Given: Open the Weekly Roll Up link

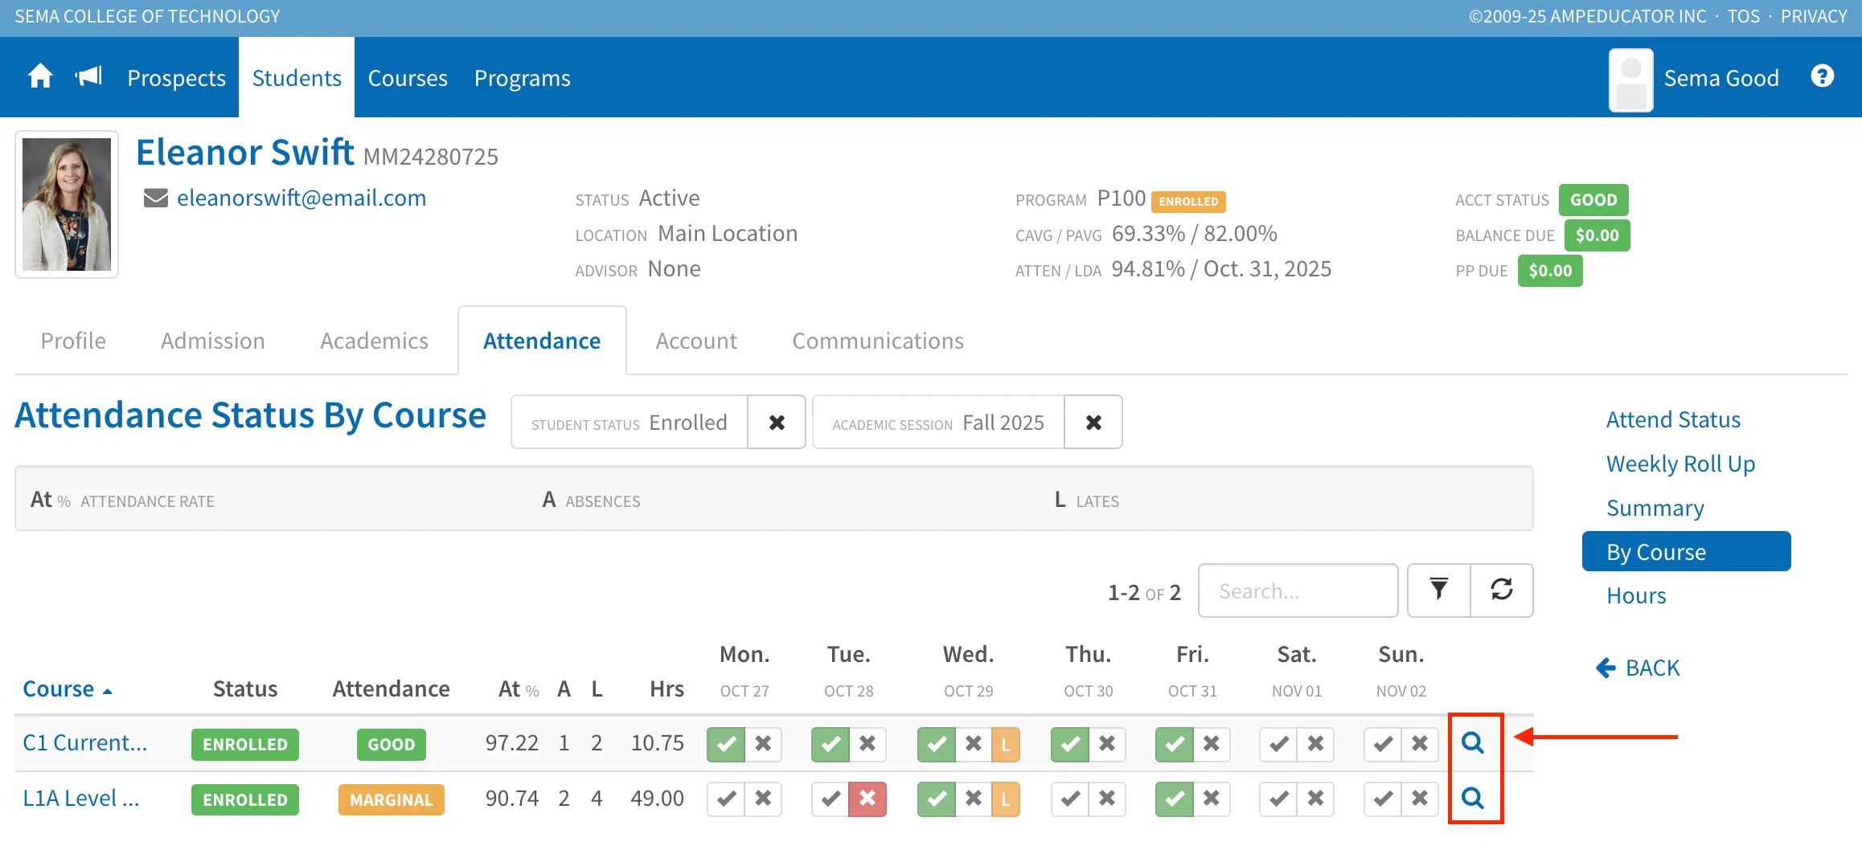Looking at the screenshot, I should tap(1680, 464).
